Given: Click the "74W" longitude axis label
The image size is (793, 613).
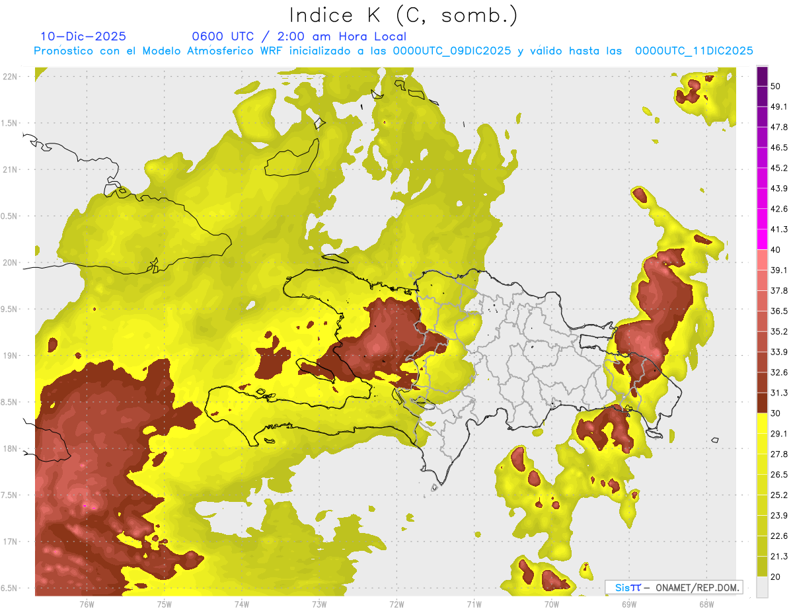Looking at the screenshot, I should click(x=242, y=604).
